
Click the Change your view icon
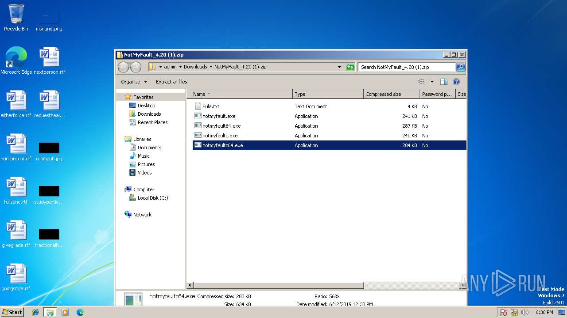421,82
